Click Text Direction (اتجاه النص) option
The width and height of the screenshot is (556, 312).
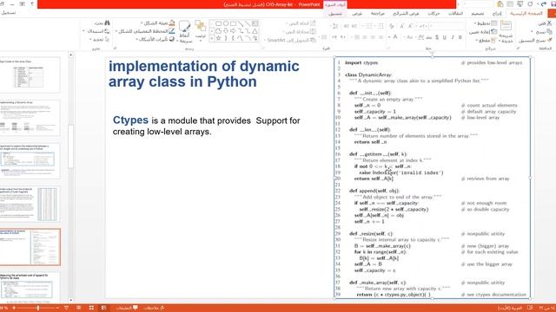tap(301, 23)
